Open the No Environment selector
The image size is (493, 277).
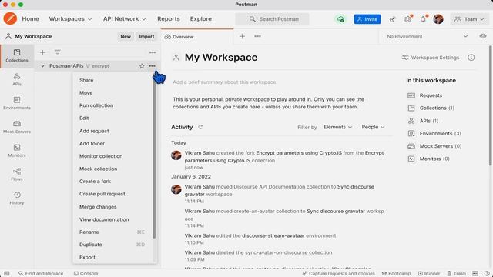pyautogui.click(x=427, y=36)
